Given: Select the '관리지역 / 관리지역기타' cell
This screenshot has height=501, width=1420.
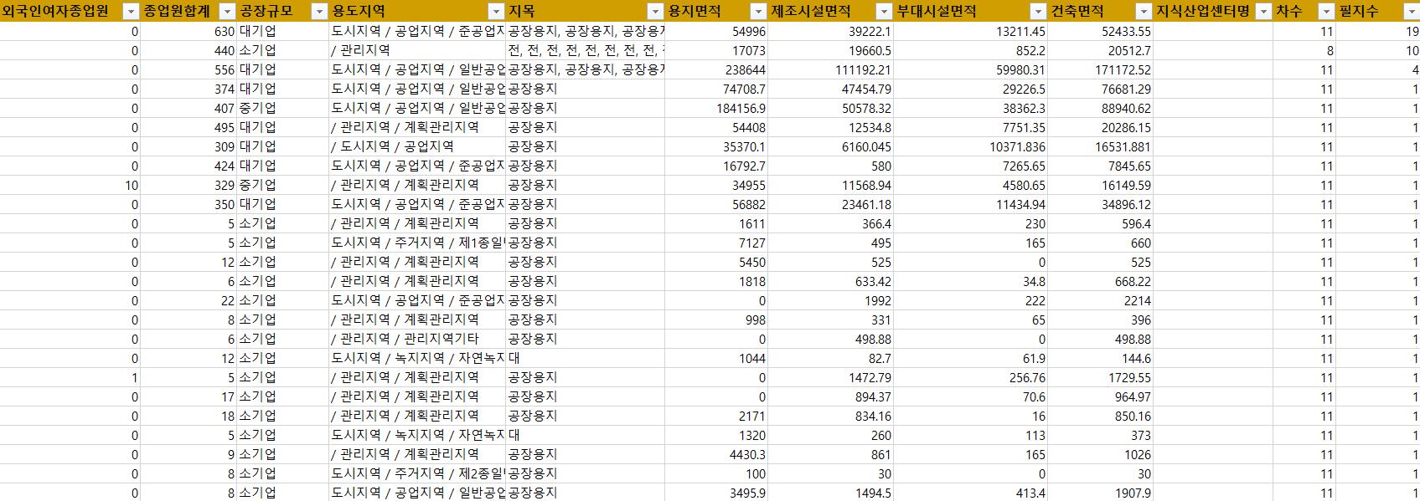Looking at the screenshot, I should click(x=417, y=339).
